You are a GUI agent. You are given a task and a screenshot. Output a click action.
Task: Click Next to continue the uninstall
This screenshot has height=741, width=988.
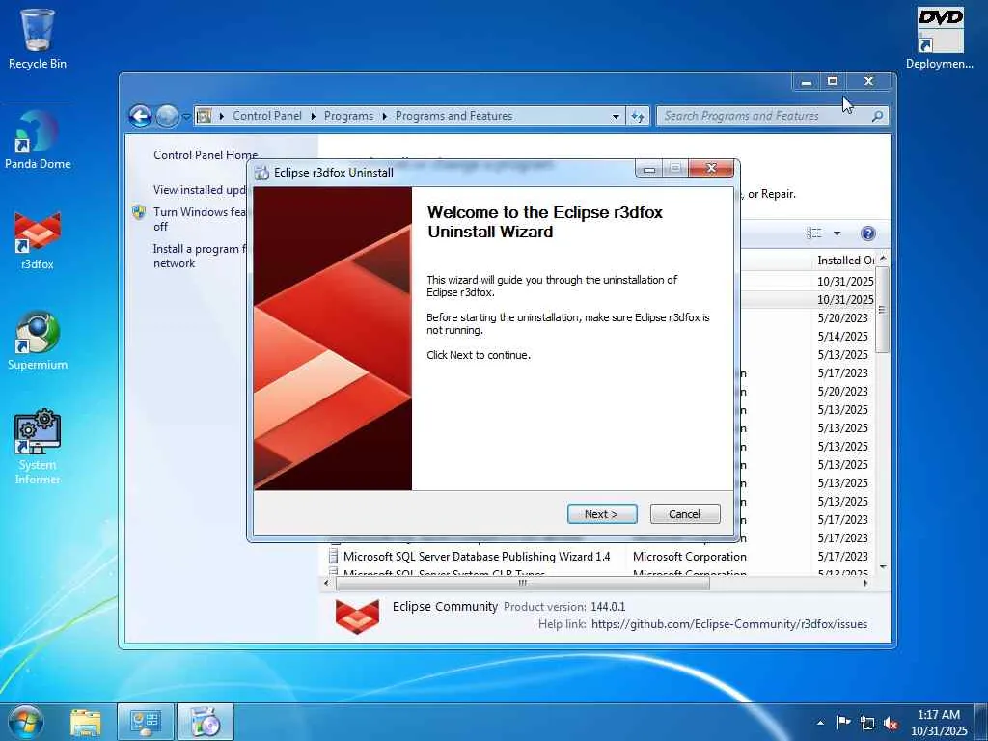[602, 514]
